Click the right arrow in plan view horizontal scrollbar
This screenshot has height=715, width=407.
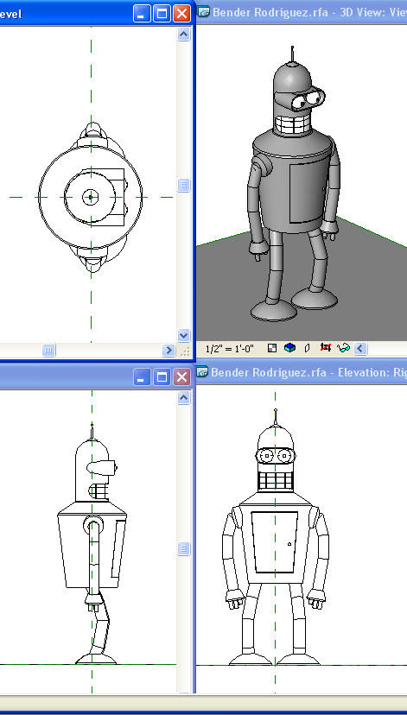coord(169,351)
